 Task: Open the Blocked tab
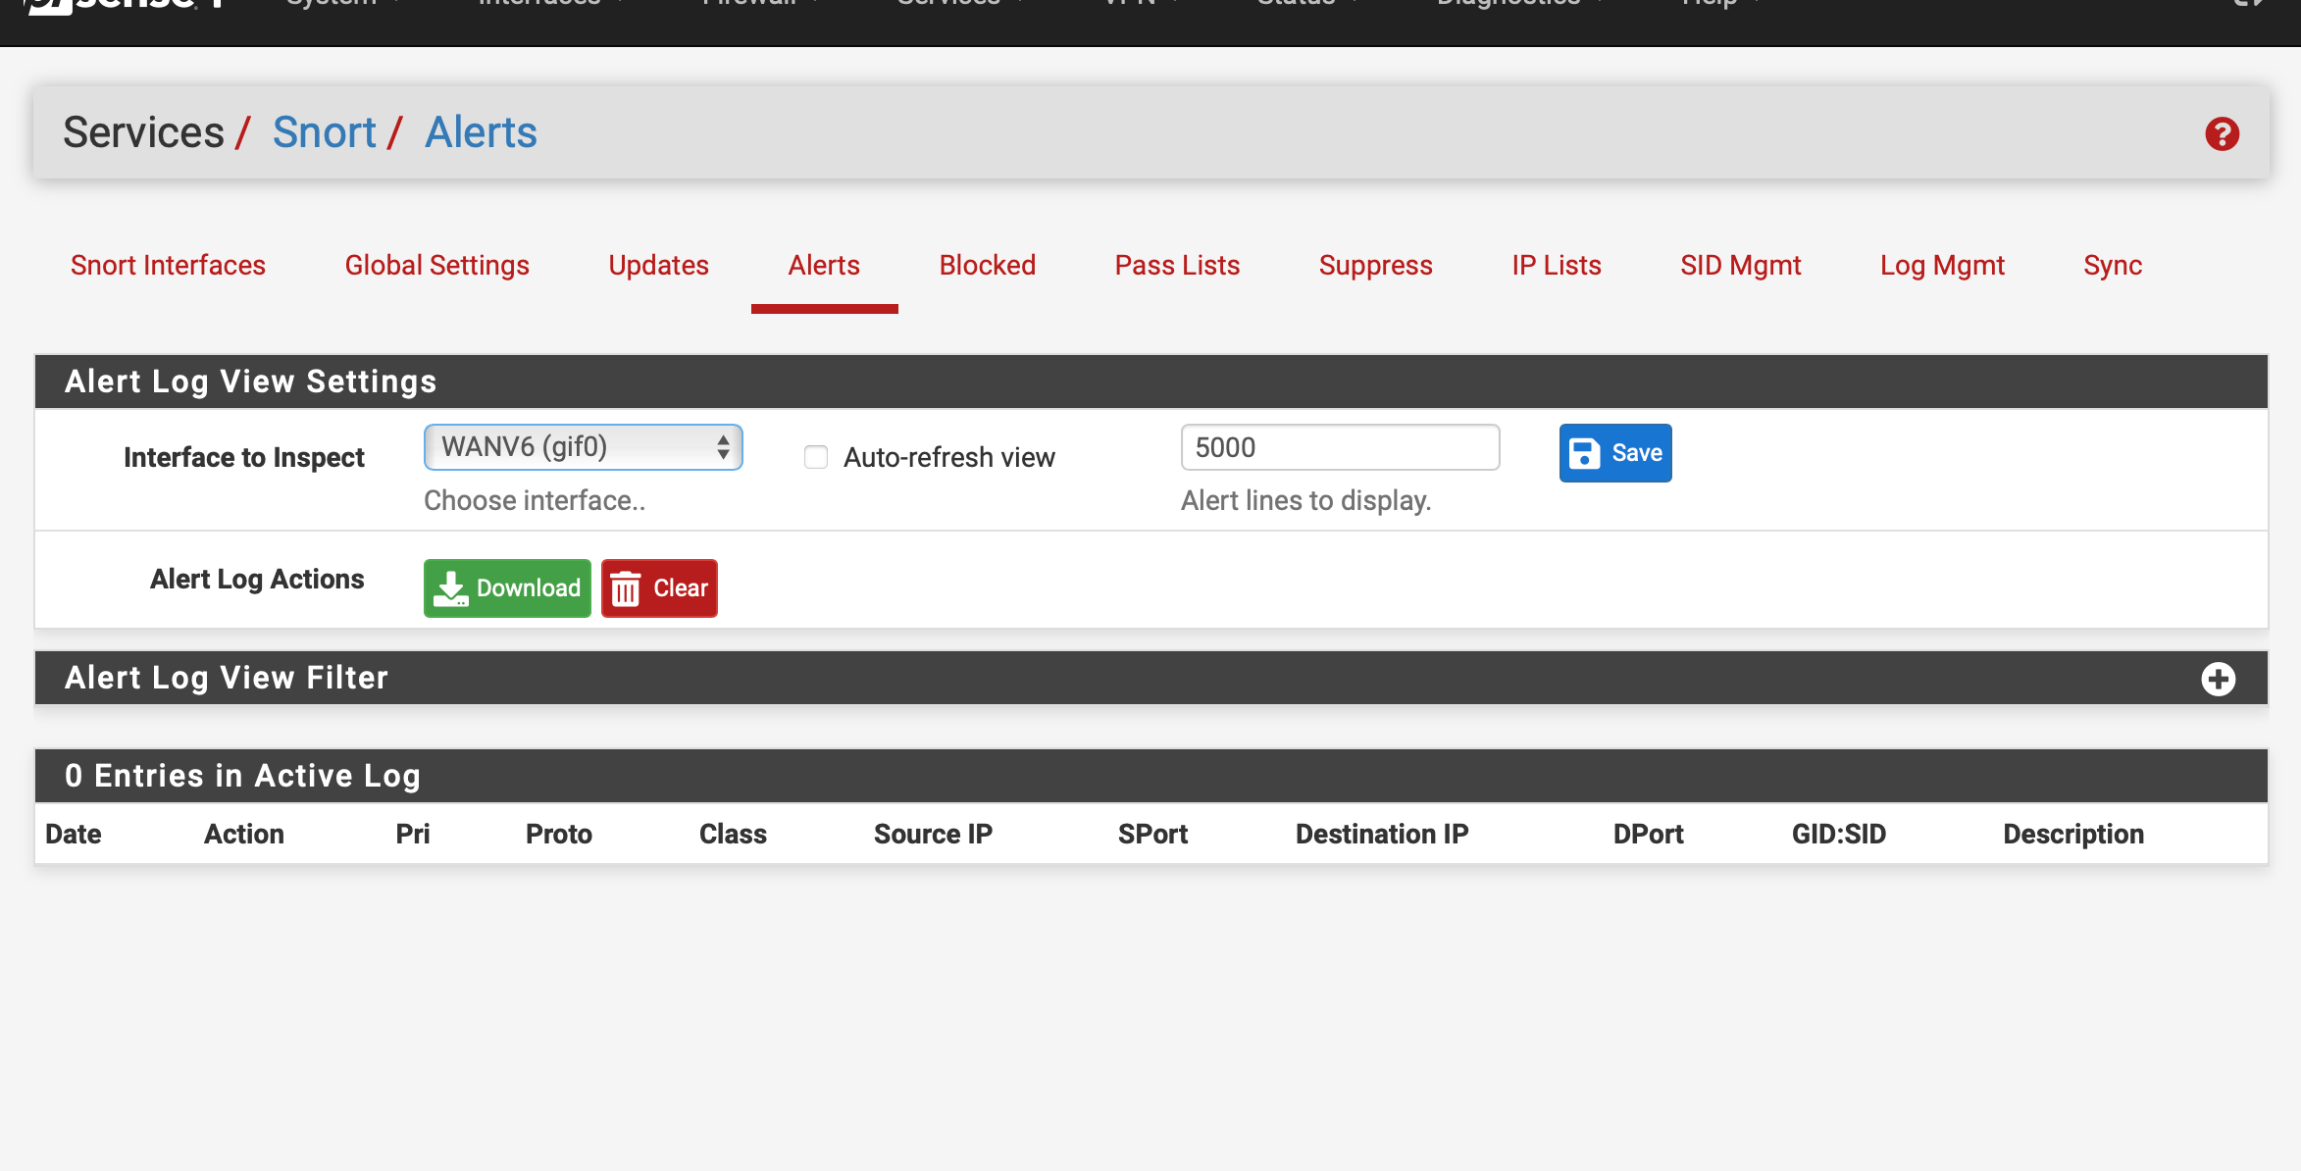tap(987, 265)
